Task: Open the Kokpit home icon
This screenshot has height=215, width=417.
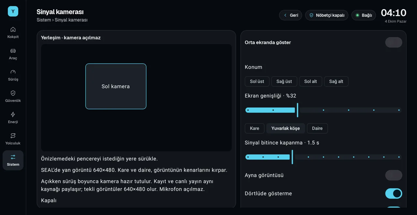Action: click(x=13, y=29)
